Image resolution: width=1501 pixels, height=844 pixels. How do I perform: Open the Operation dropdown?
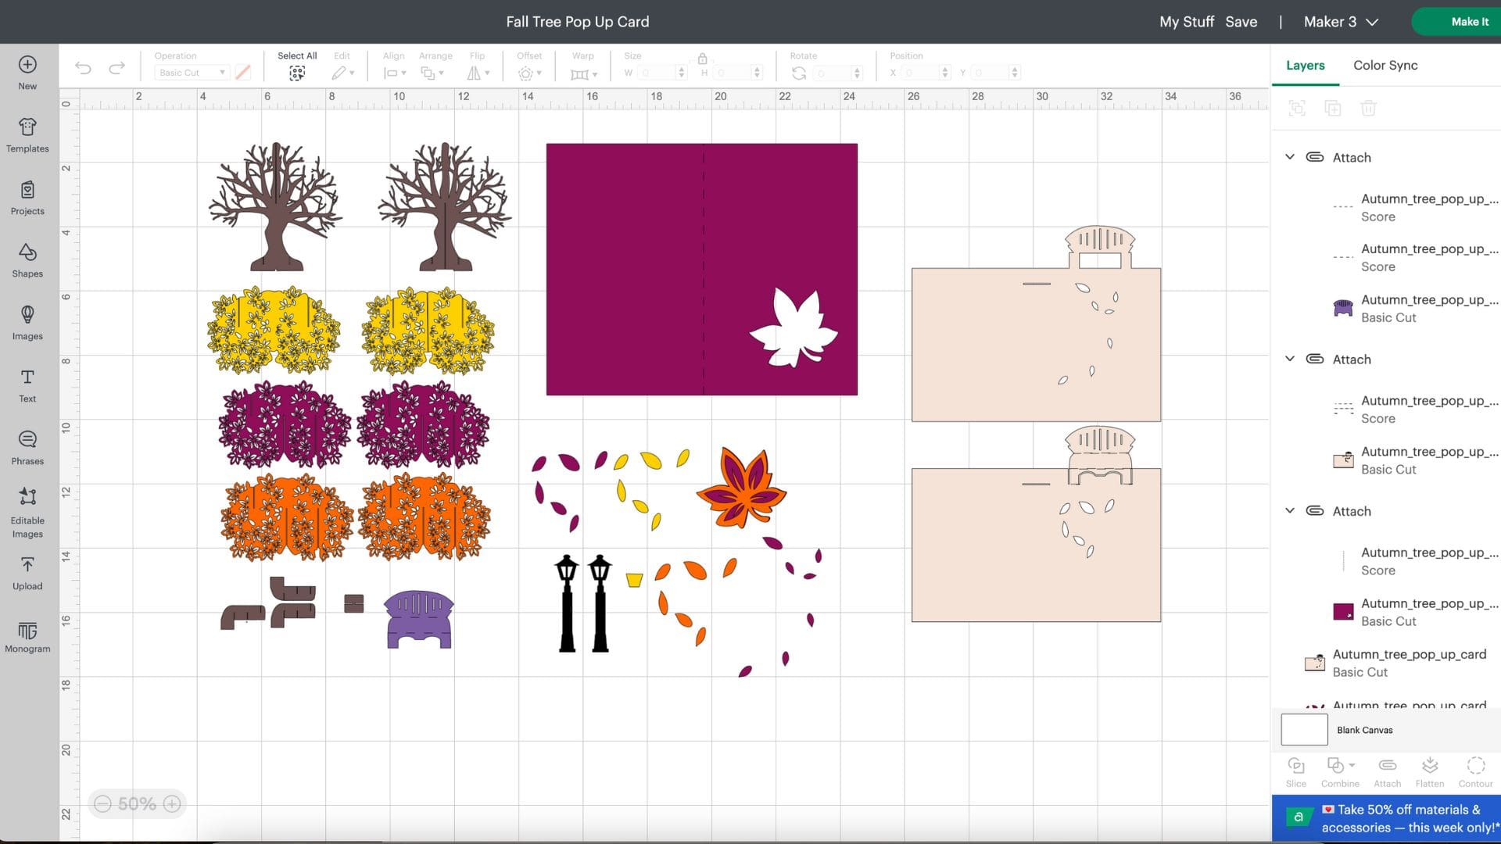pyautogui.click(x=190, y=72)
